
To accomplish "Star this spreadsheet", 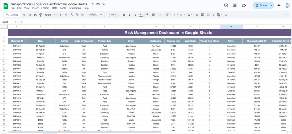I will pos(92,4).
